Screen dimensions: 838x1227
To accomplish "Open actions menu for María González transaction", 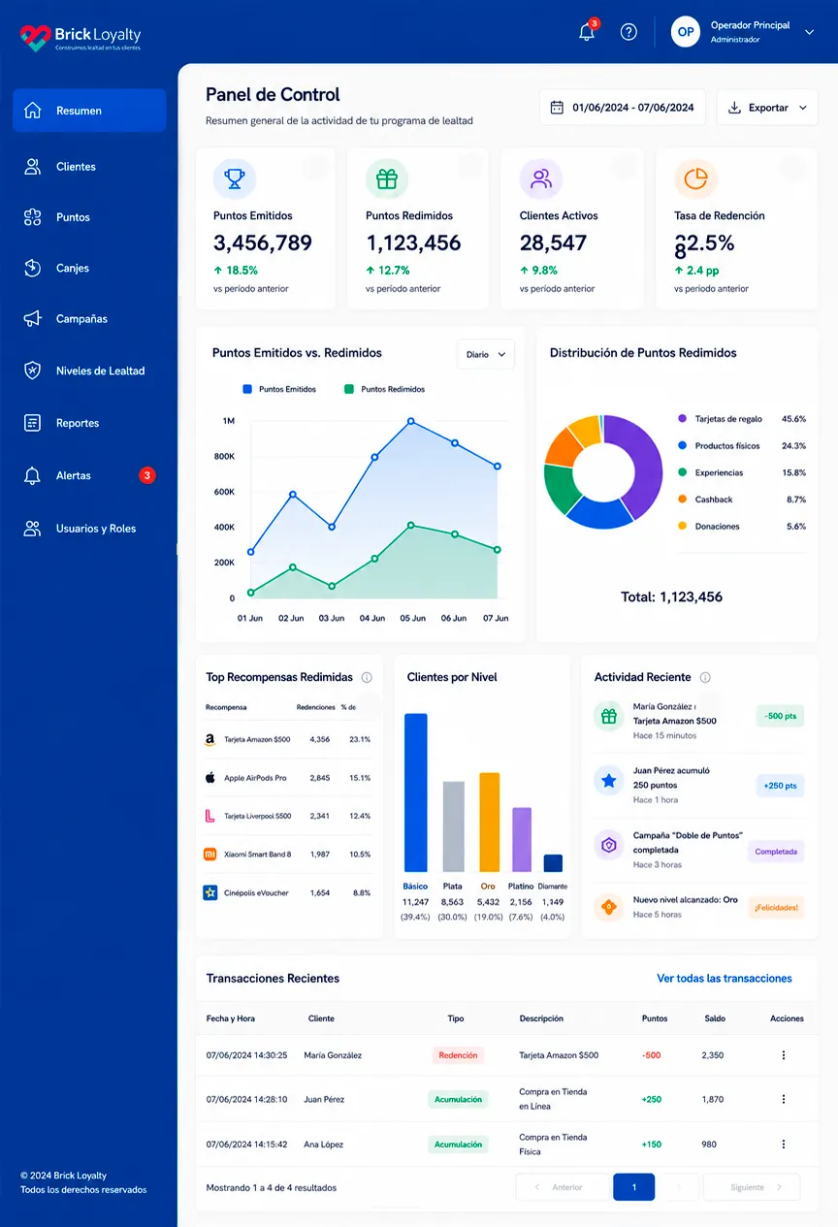I will 784,1055.
